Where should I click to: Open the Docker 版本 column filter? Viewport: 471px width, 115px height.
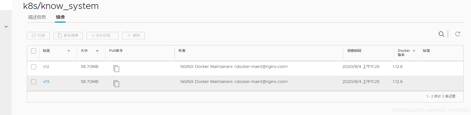point(414,51)
